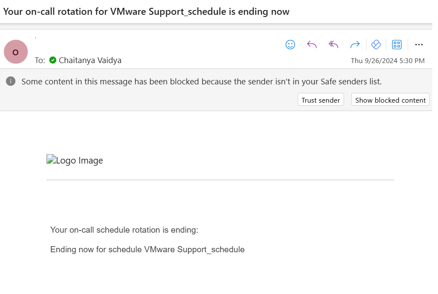The height and width of the screenshot is (294, 438).
Task: Click the info icon in the blocked-content bar
Action: [11, 81]
